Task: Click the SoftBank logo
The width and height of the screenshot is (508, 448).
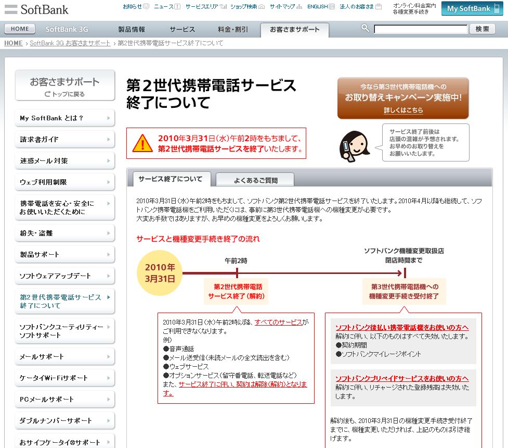Action: pyautogui.click(x=36, y=9)
